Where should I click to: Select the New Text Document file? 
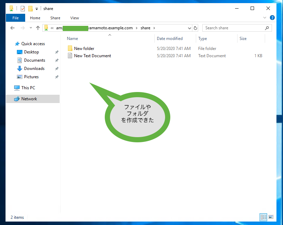click(x=92, y=56)
